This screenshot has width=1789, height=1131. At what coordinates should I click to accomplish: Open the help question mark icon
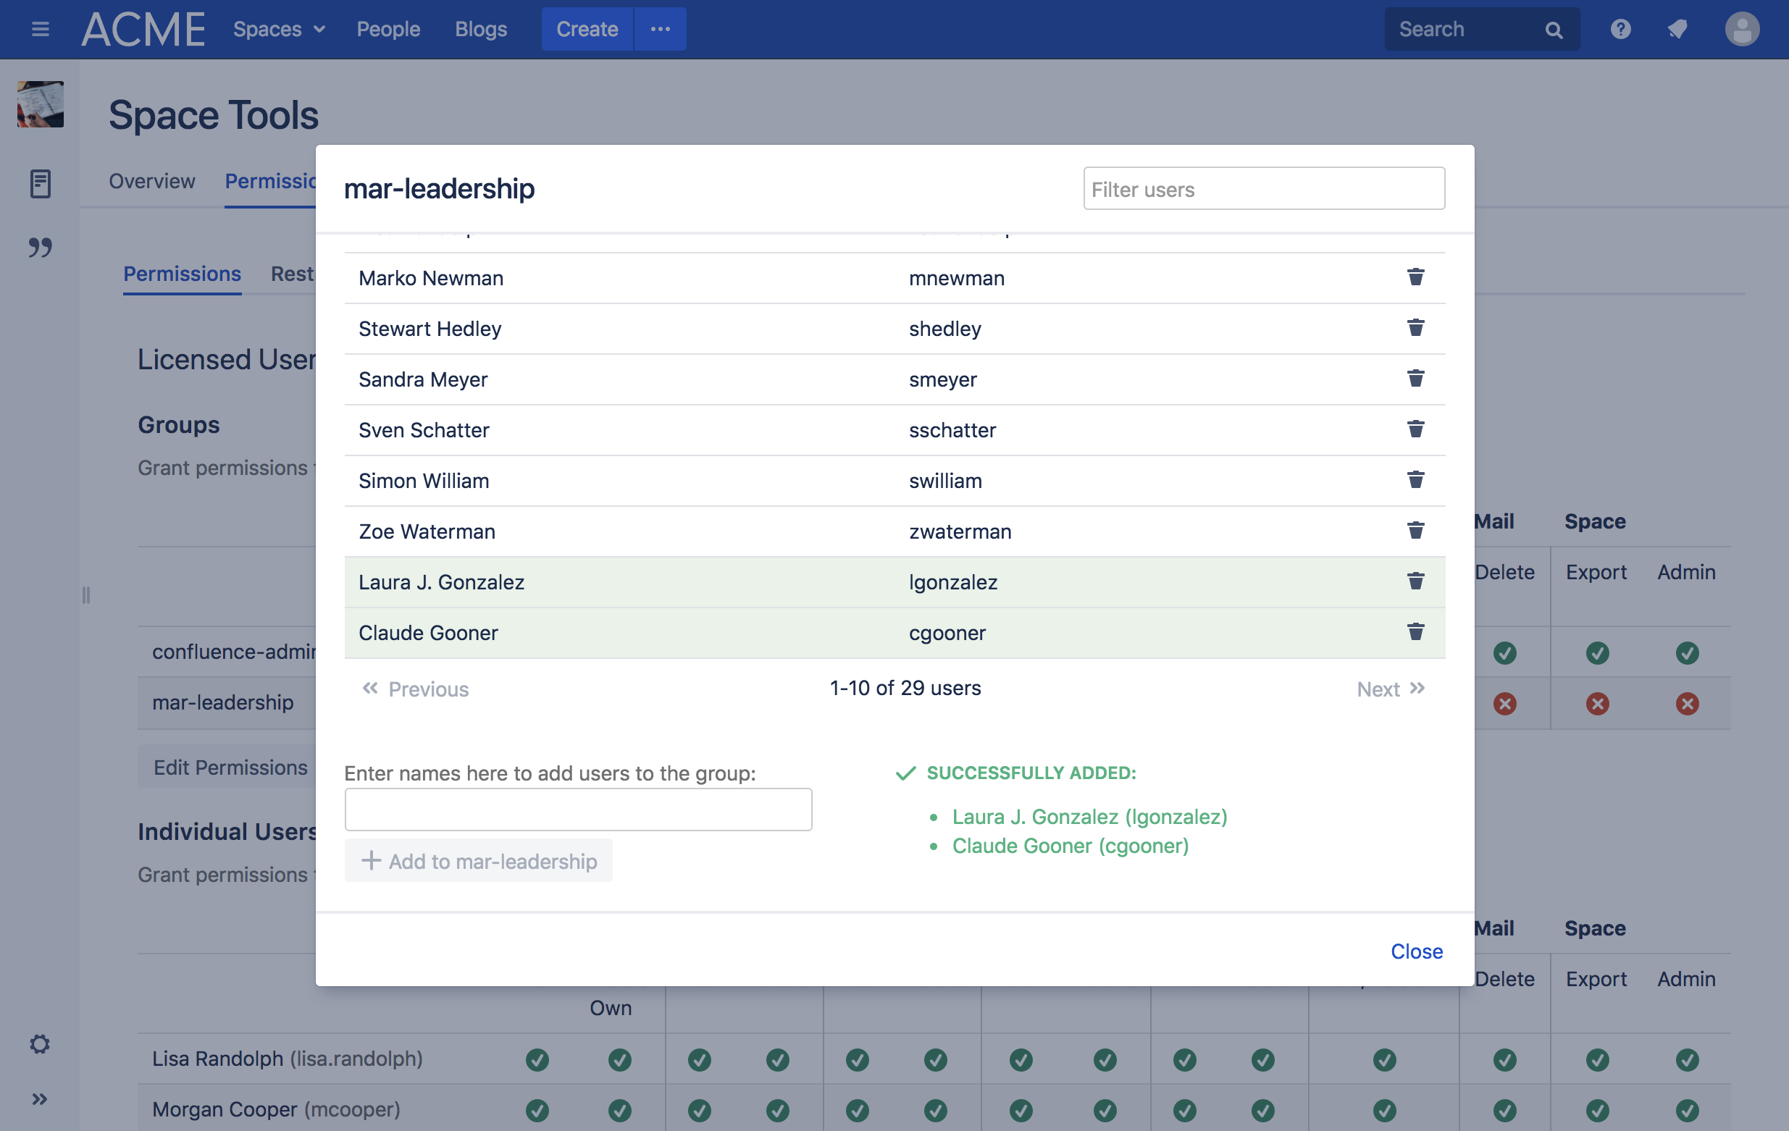point(1620,29)
